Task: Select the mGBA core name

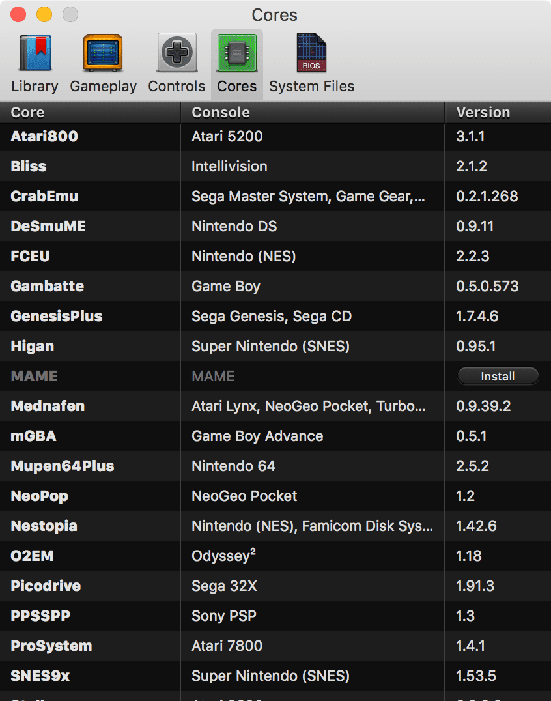Action: [x=33, y=436]
